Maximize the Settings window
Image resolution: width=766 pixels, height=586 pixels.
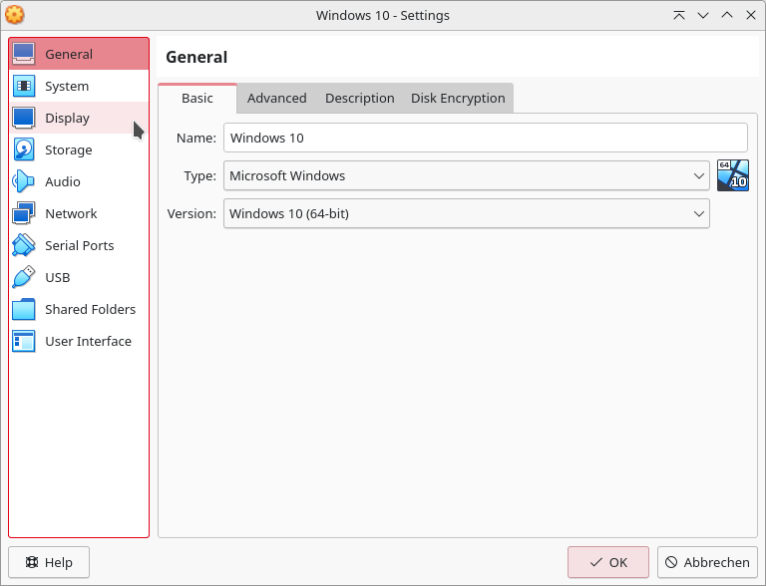pyautogui.click(x=727, y=15)
